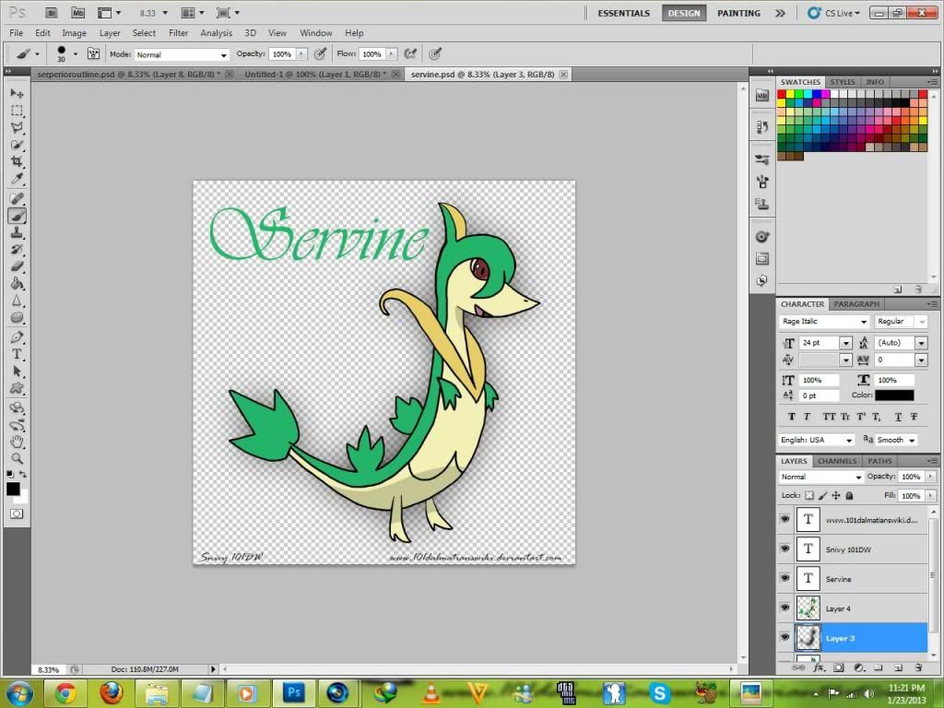944x708 pixels.
Task: Click the Character text Color swatch
Action: click(x=894, y=395)
